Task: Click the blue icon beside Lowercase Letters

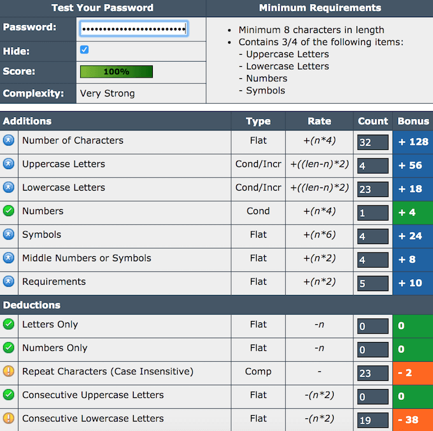Action: click(9, 188)
